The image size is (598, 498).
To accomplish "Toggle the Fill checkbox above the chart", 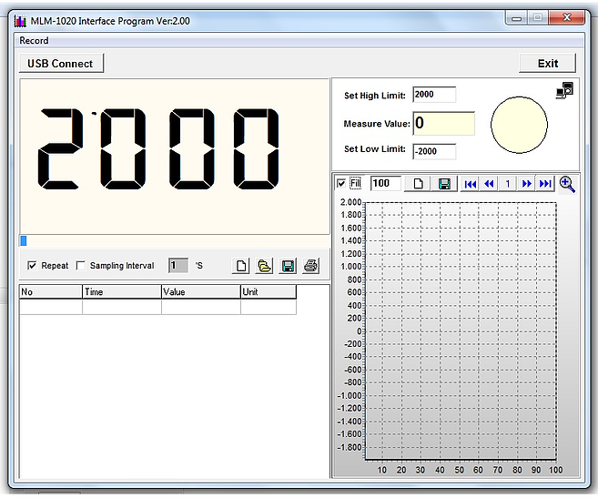I will 341,184.
